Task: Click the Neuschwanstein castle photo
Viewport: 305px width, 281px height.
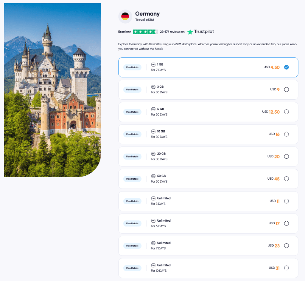Action: [52, 90]
